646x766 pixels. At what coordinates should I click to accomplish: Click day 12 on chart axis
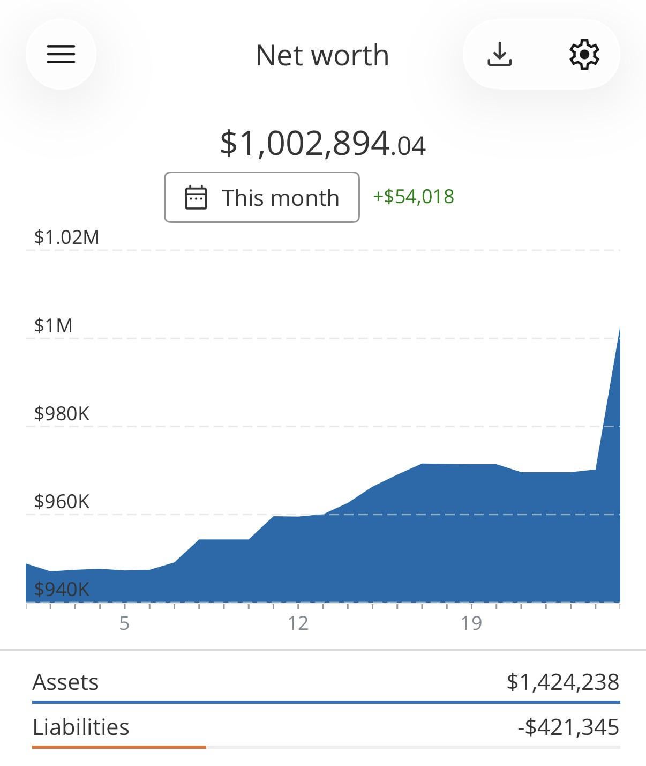tap(298, 623)
